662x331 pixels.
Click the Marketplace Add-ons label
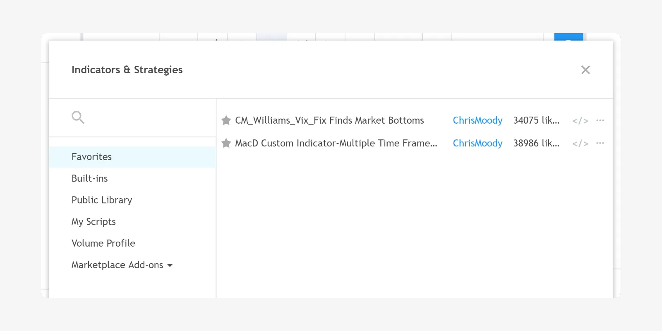(x=117, y=265)
